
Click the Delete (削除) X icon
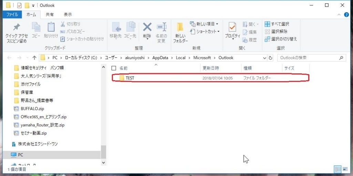[x=147, y=27]
